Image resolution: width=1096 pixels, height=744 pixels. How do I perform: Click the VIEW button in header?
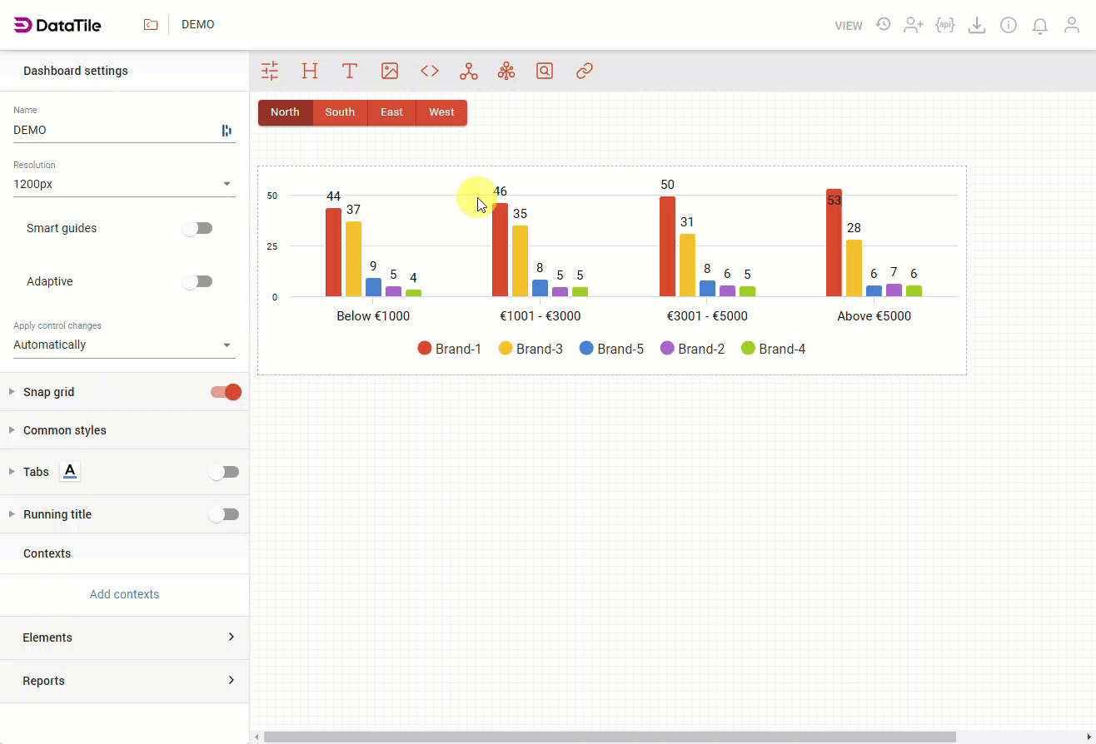coord(849,26)
